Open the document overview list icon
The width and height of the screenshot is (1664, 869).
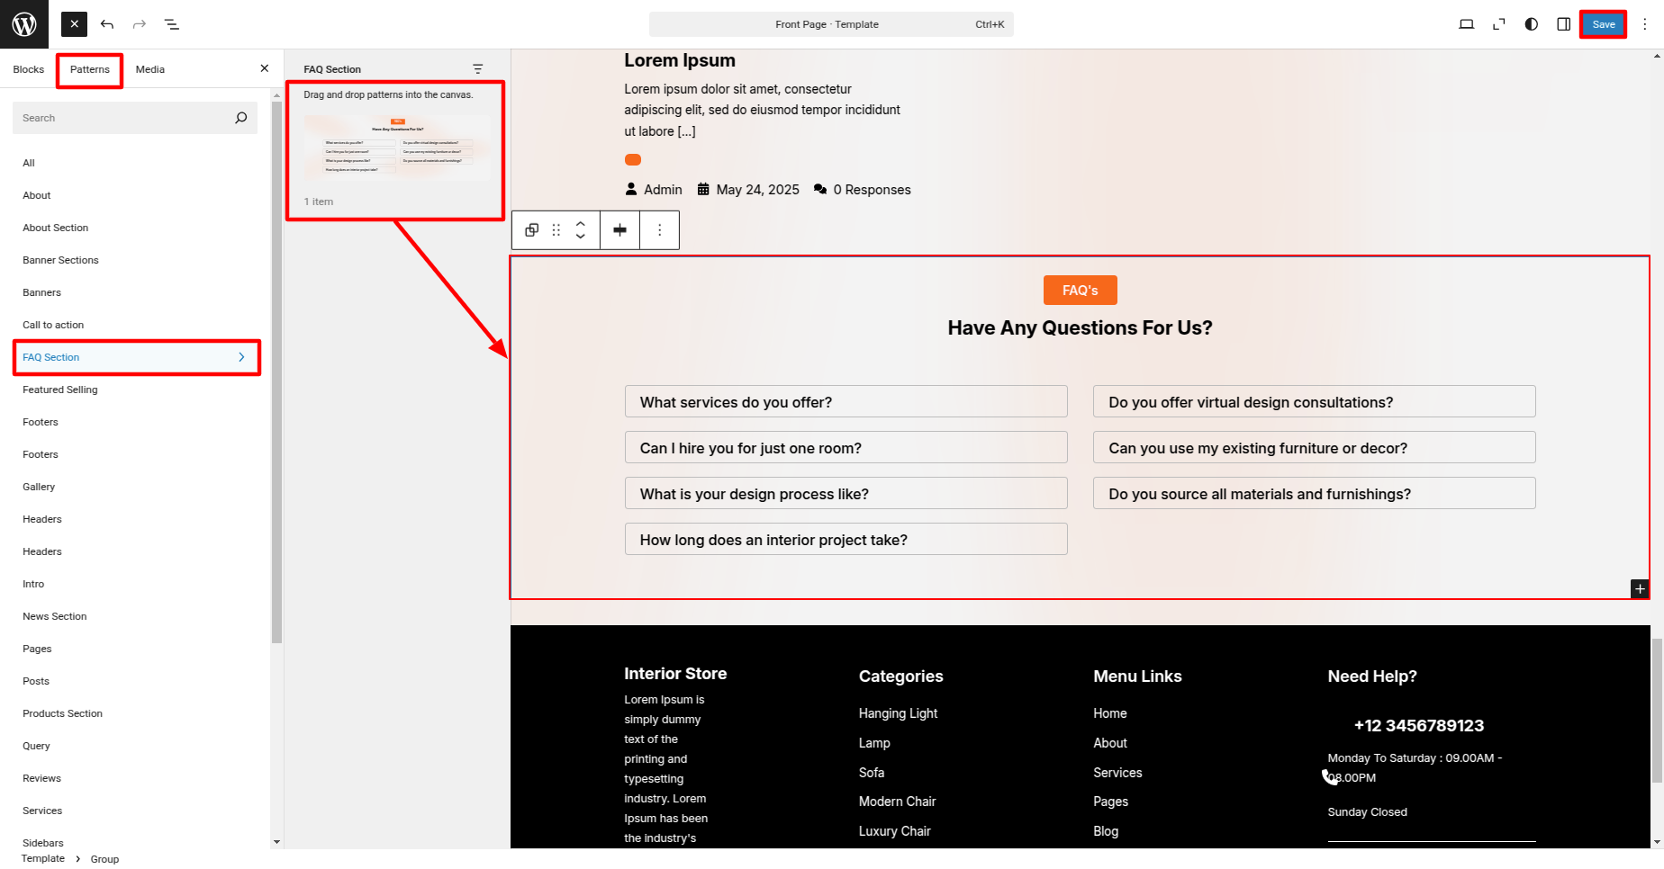[172, 24]
